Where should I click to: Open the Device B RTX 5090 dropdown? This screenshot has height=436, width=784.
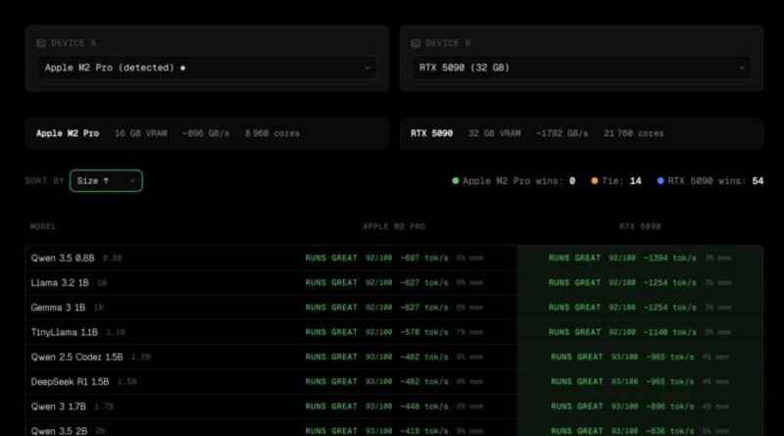(581, 68)
